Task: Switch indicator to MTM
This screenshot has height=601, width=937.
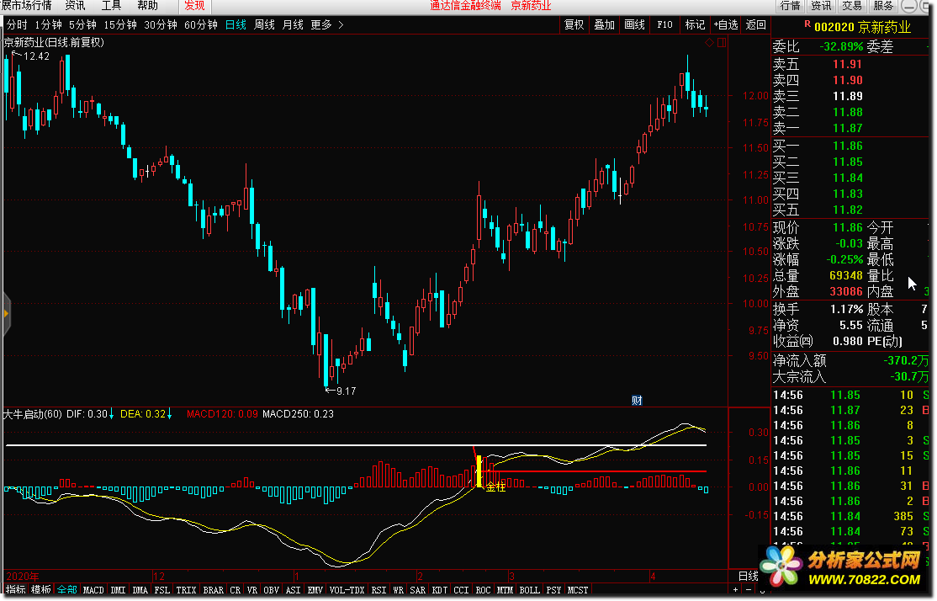Action: (x=505, y=590)
